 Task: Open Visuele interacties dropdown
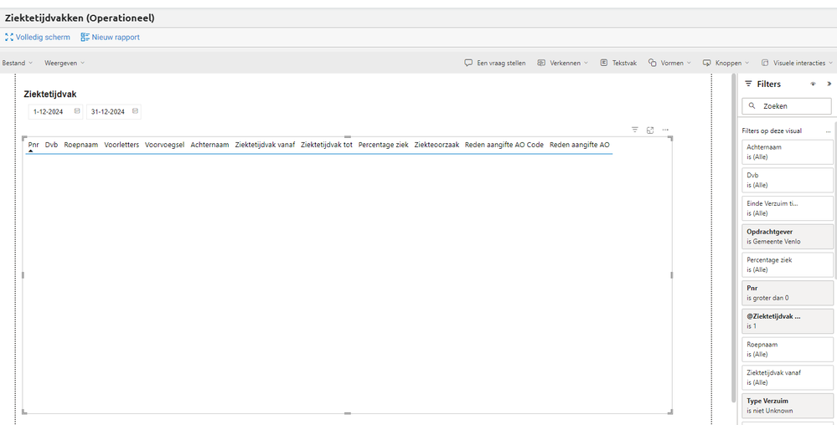797,63
